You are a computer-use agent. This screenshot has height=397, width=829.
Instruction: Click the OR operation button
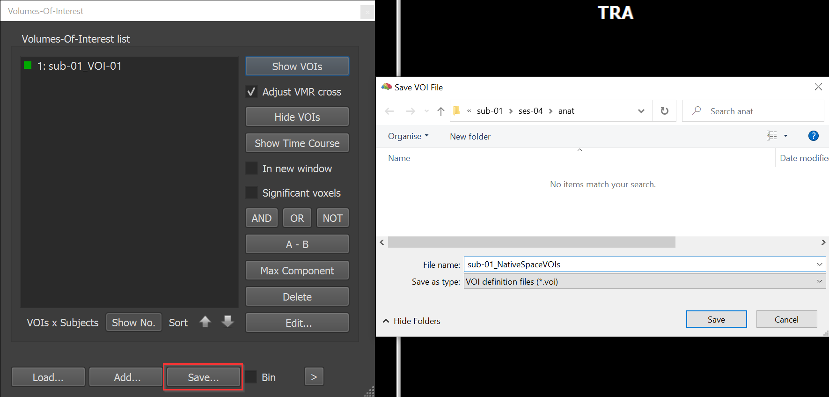pos(297,218)
